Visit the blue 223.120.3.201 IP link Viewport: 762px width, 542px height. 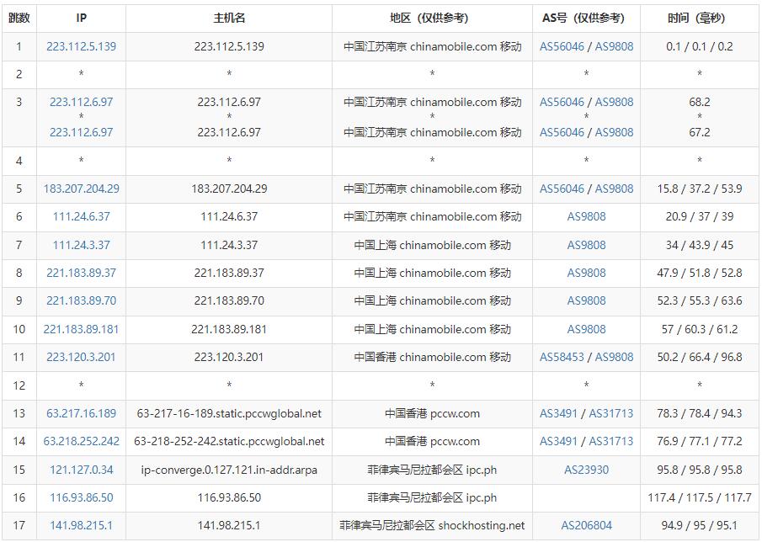coord(81,357)
